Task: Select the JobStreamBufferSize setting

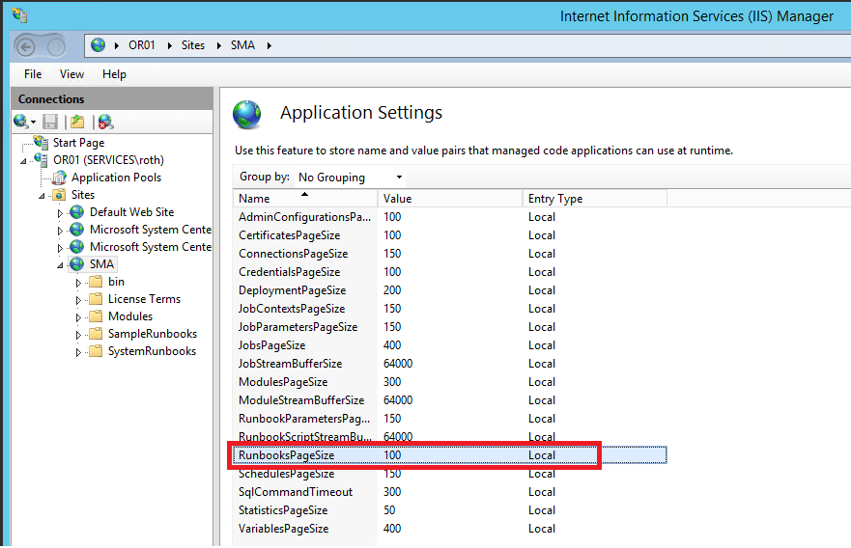Action: (x=450, y=364)
